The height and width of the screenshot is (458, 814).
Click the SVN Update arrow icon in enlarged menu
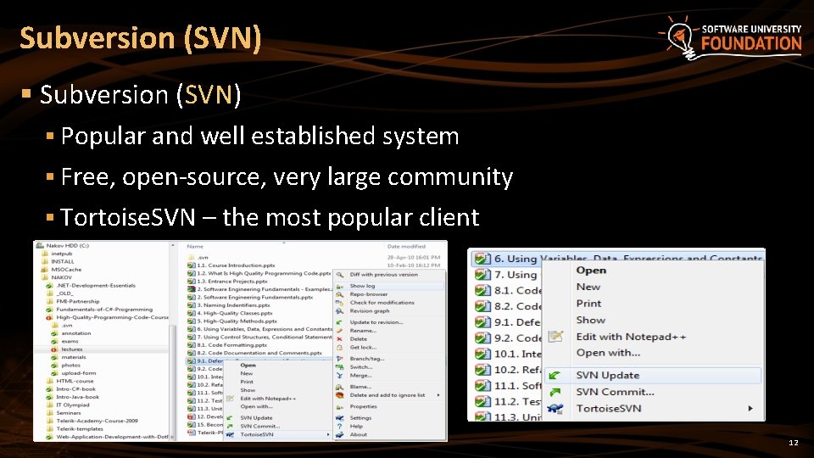(x=555, y=376)
